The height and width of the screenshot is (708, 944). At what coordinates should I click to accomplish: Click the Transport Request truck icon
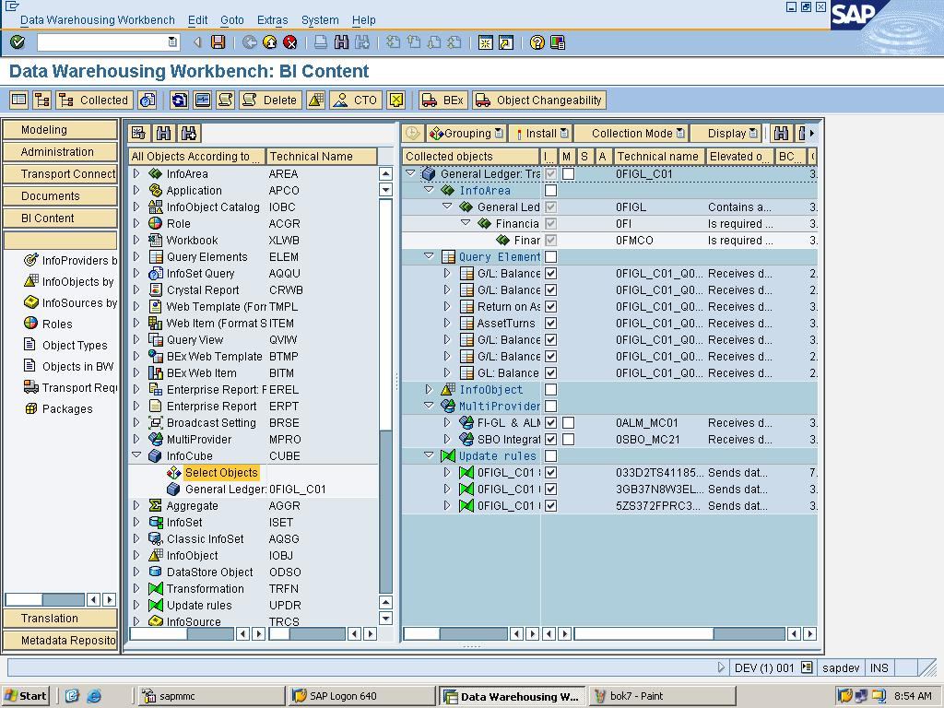coord(30,387)
